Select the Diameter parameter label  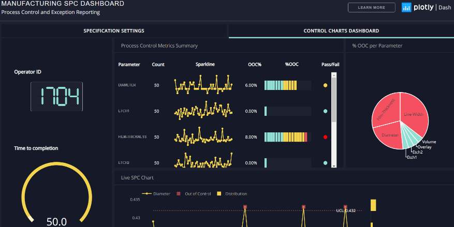[127, 85]
